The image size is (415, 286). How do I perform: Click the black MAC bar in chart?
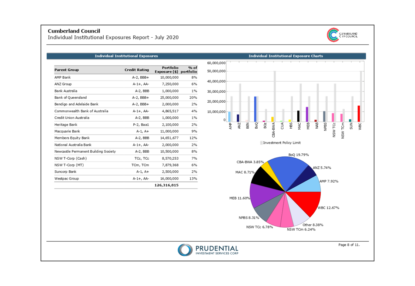pos(298,116)
